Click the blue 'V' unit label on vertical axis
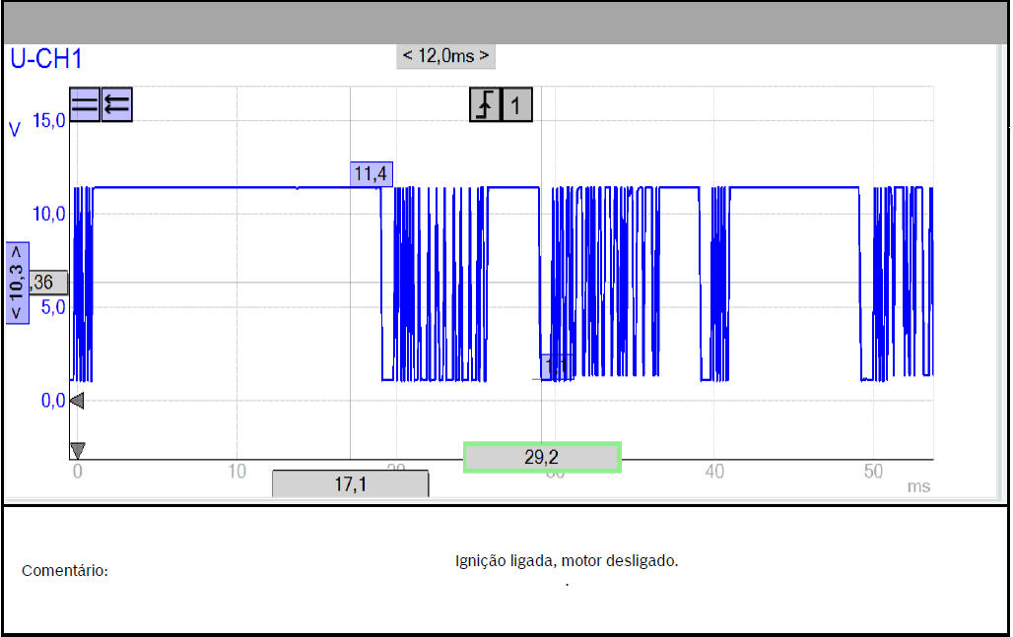The image size is (1013, 637). [x=15, y=129]
